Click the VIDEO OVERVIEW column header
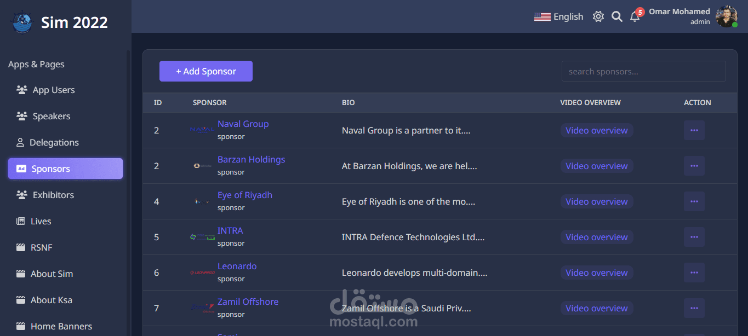The width and height of the screenshot is (748, 336). point(591,102)
